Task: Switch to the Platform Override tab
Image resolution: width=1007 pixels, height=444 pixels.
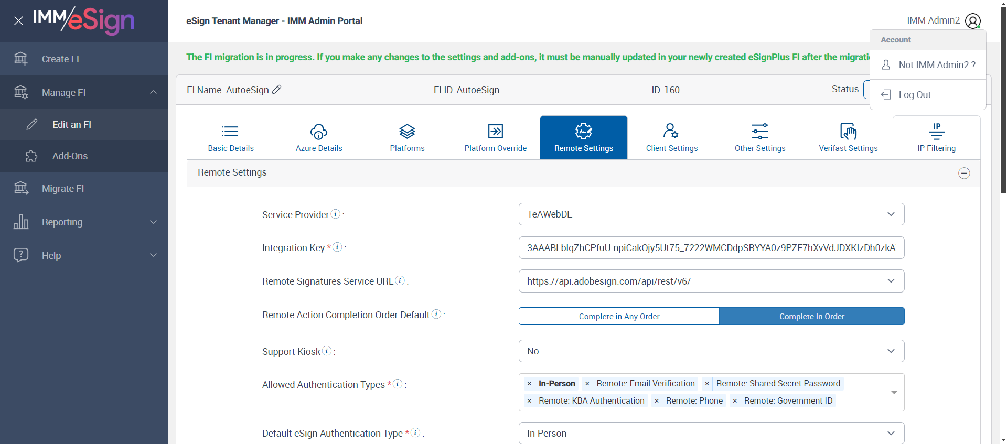Action: click(x=495, y=137)
